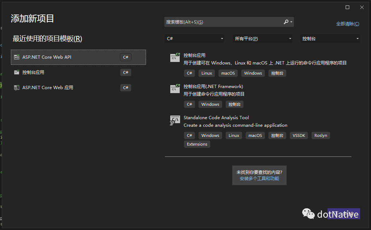Select ASP.NET Core Web 应用 recent template
The height and width of the screenshot is (230, 371).
pos(78,88)
